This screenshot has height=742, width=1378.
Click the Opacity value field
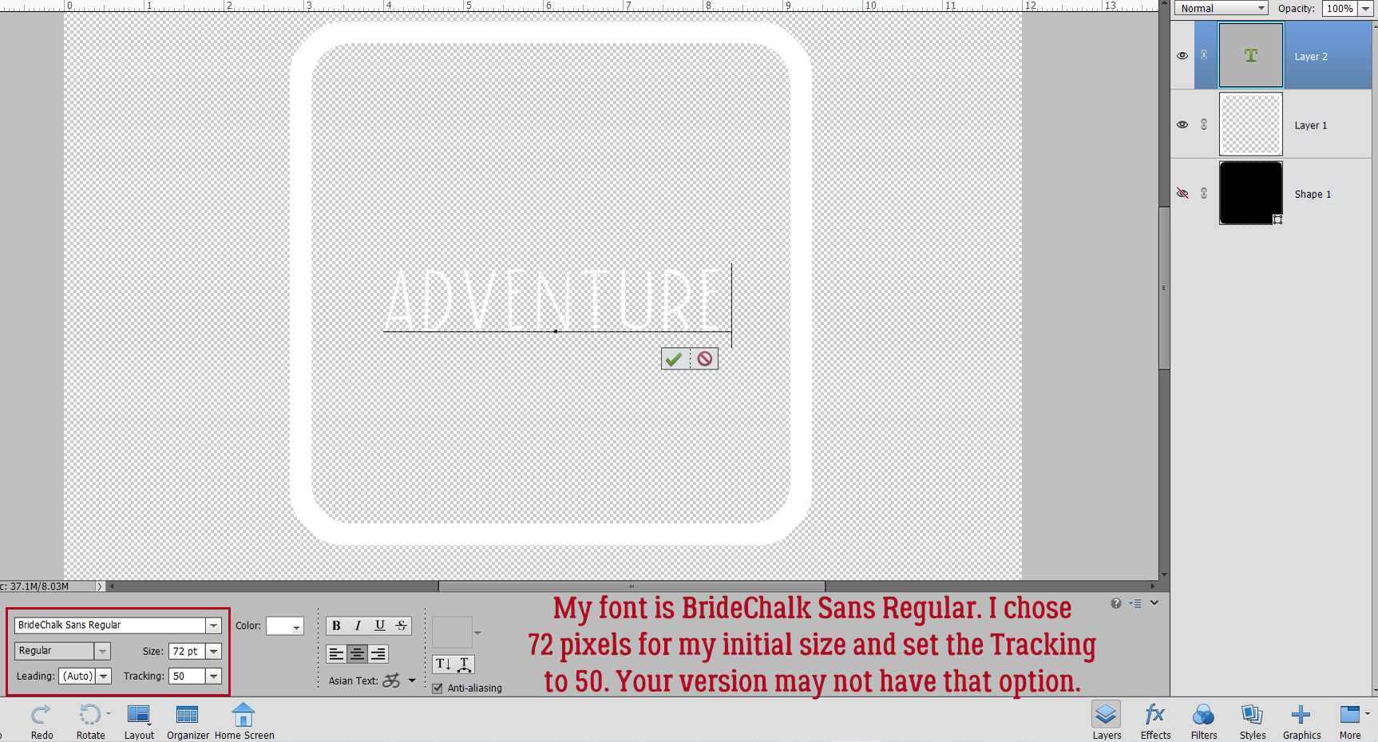(1340, 9)
